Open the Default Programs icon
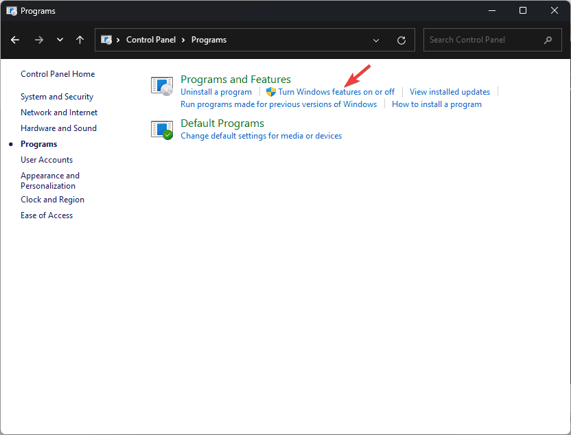This screenshot has width=571, height=435. click(161, 130)
